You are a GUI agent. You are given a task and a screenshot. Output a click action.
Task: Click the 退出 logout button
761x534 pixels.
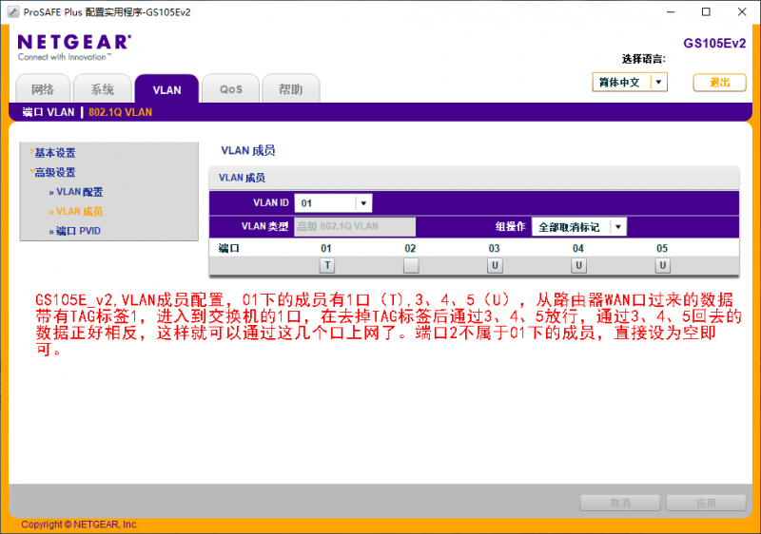point(719,83)
